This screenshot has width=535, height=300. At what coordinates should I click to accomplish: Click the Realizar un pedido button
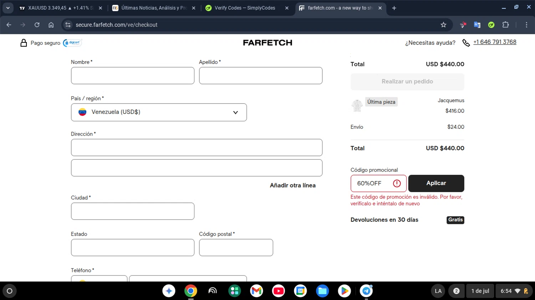pyautogui.click(x=407, y=81)
